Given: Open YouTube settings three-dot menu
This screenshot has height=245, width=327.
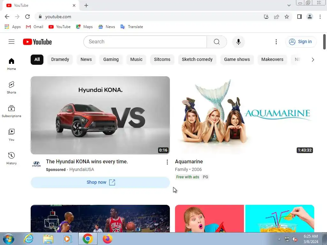Looking at the screenshot, I should tap(276, 42).
